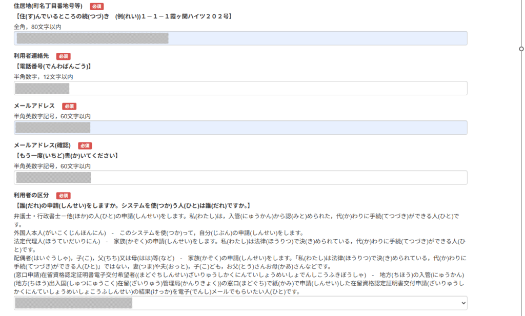Click the 利用者連絡先 field label
Screen dimensions: 525x316
coord(31,56)
